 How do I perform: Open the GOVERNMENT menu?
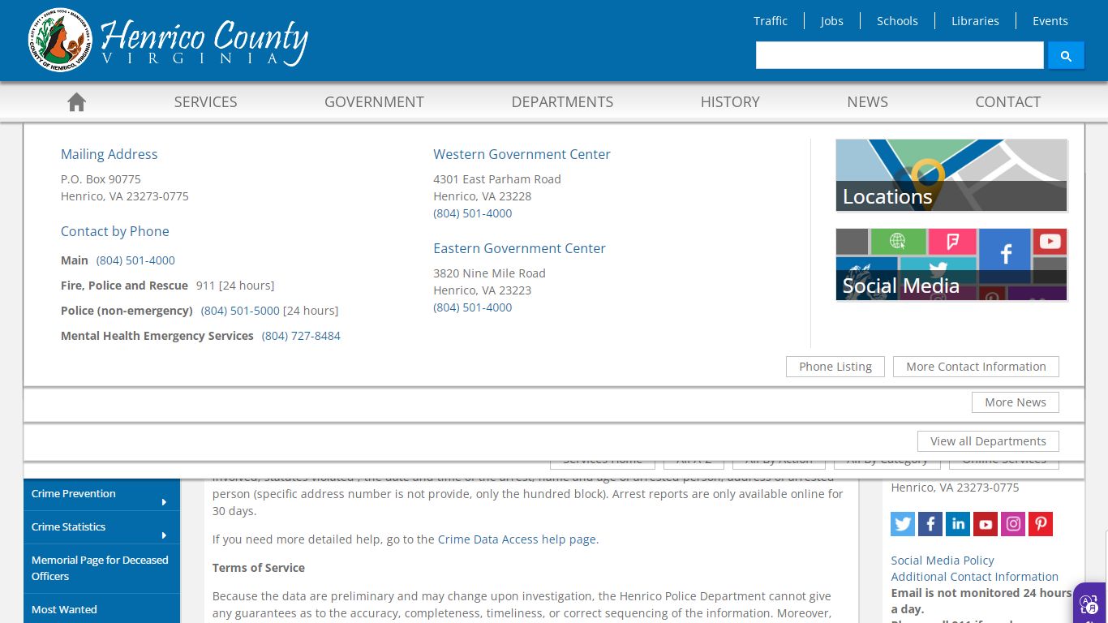[374, 102]
